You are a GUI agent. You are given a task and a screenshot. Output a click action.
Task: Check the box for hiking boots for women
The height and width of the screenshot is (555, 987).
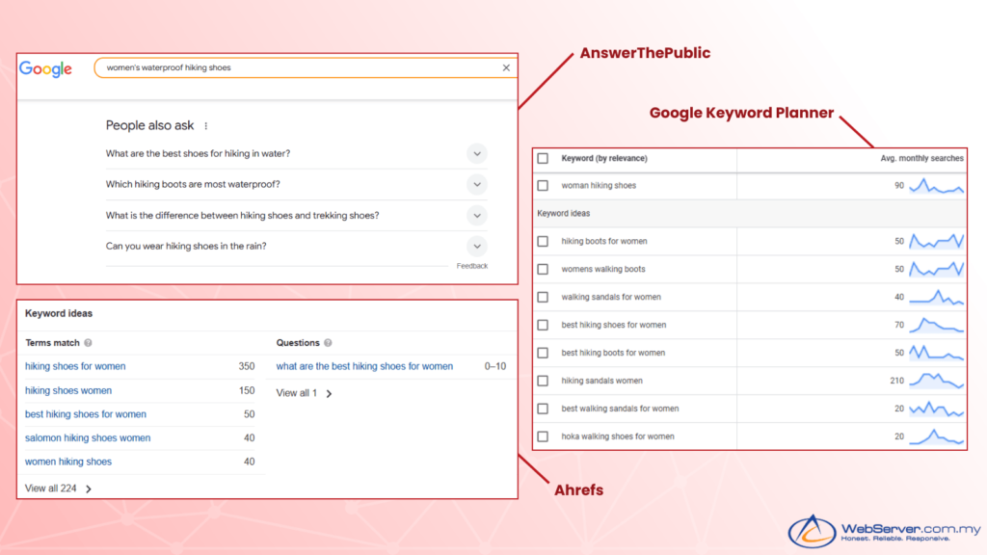(543, 241)
